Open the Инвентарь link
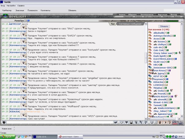 point(128,17)
